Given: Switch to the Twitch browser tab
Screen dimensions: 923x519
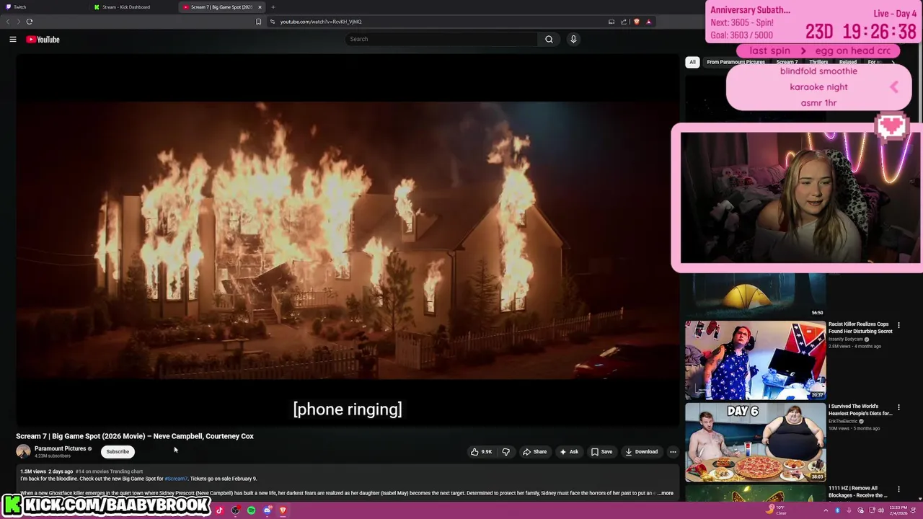Looking at the screenshot, I should [43, 7].
